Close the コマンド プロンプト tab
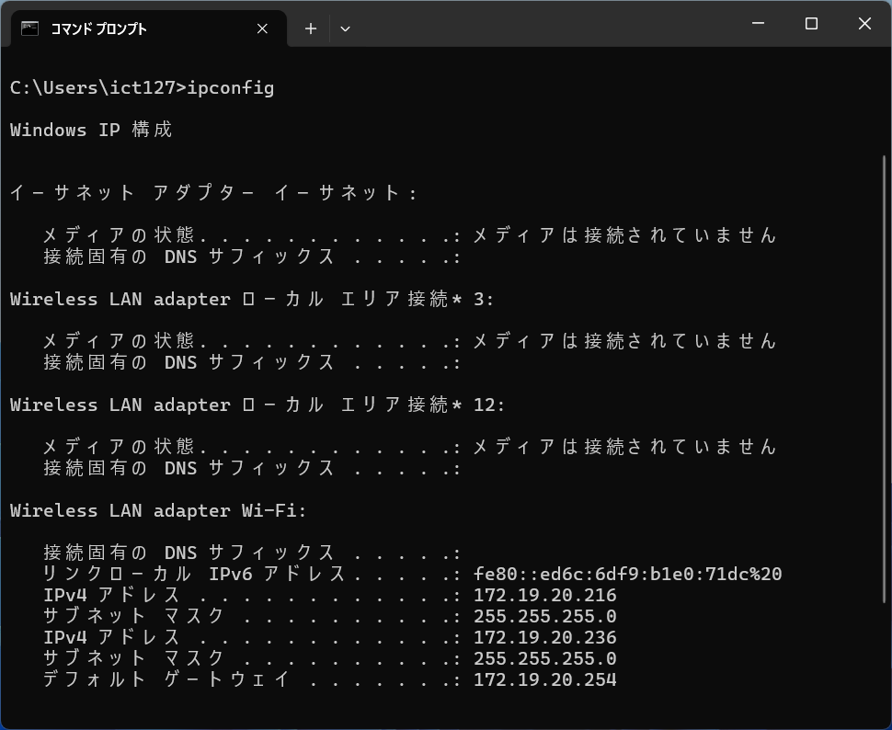Image resolution: width=892 pixels, height=730 pixels. tap(262, 29)
